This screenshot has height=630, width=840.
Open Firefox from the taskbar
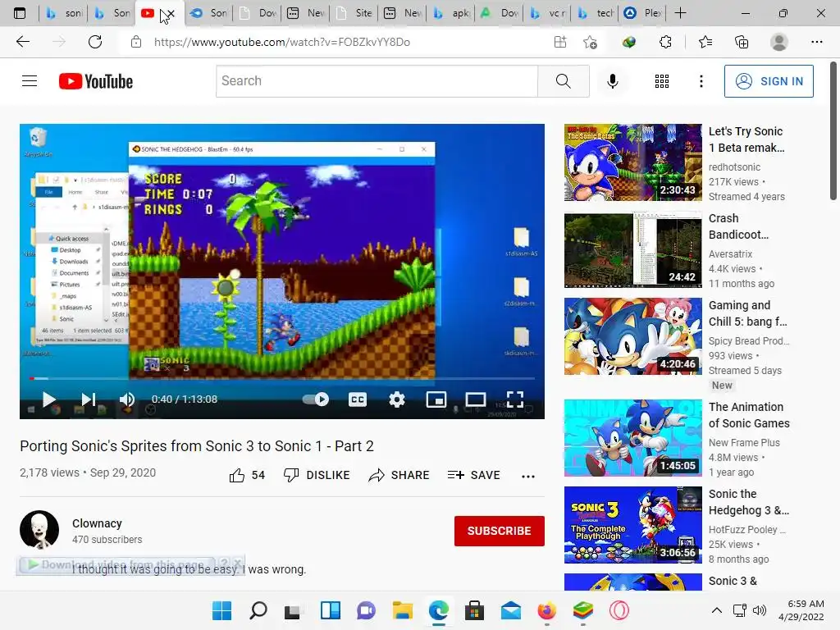coord(546,610)
